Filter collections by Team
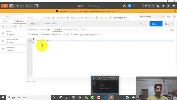The image size is (177, 100). tap(11, 26)
